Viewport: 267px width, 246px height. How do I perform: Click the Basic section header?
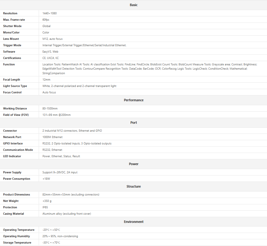[133, 5]
